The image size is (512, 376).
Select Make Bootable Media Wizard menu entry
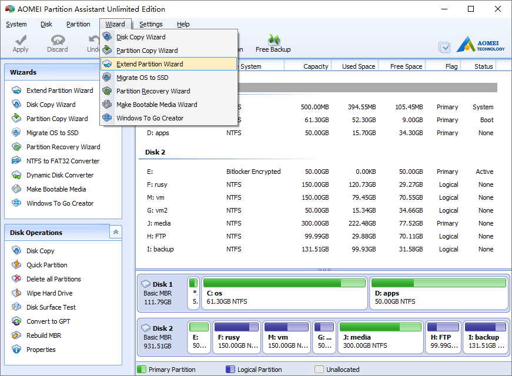click(x=169, y=105)
